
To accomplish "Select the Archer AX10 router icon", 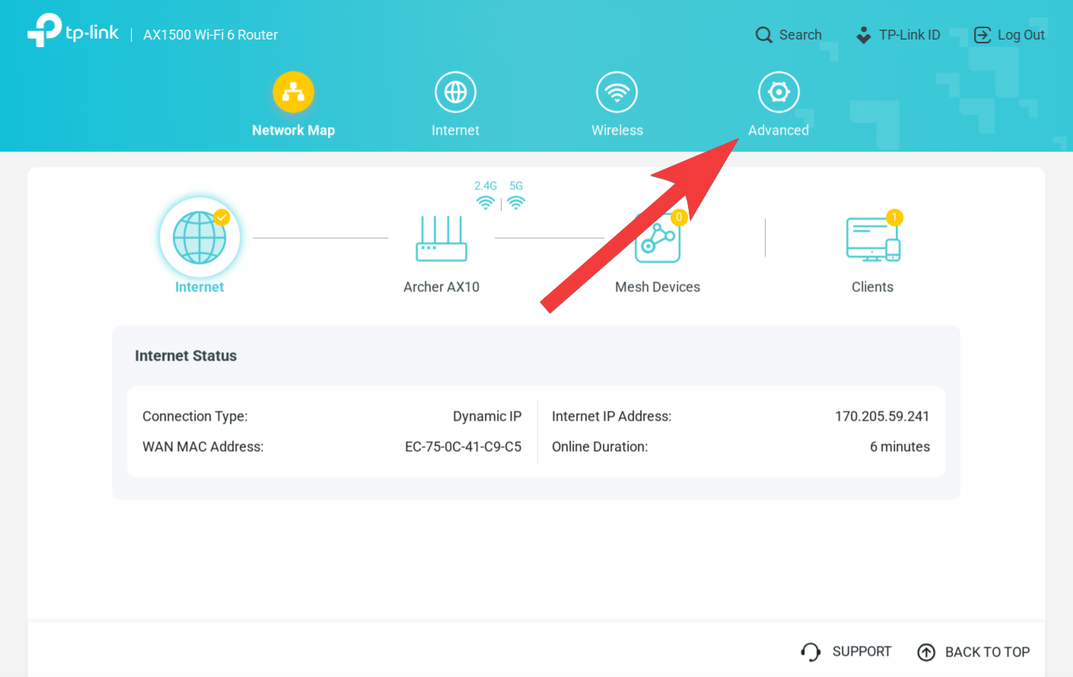I will [441, 238].
